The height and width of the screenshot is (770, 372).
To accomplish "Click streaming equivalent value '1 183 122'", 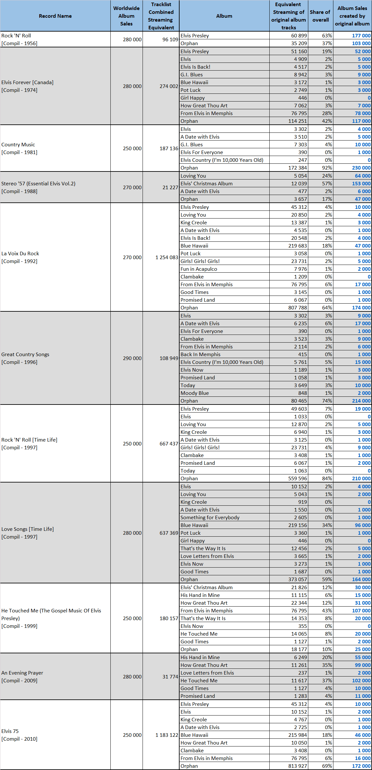I will 167,735.
